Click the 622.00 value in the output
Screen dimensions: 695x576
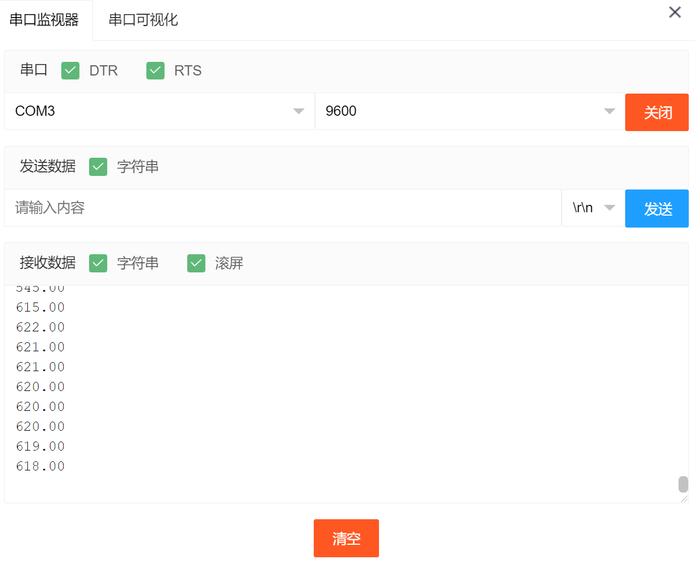click(x=40, y=327)
